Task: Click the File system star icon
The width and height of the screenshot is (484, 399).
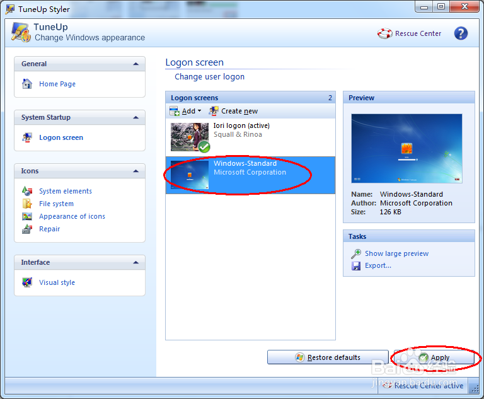Action: click(27, 204)
